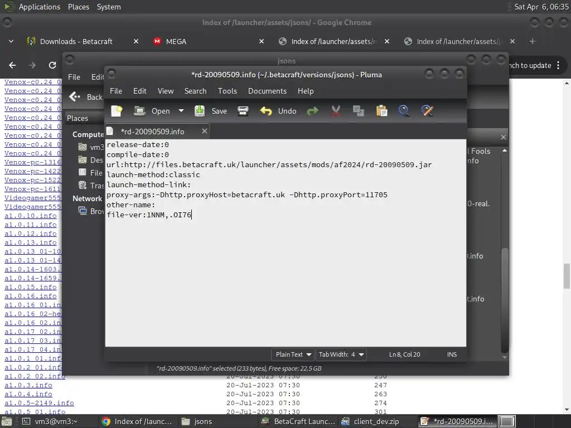Reload the Chrome page
571x428 pixels.
52,65
